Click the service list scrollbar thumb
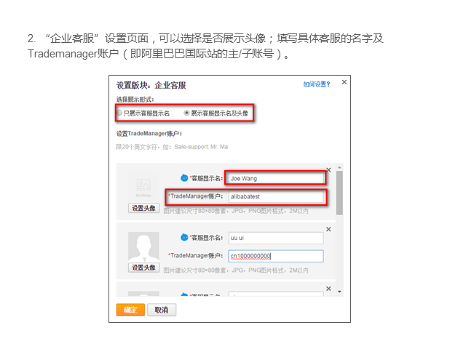 click(x=339, y=193)
